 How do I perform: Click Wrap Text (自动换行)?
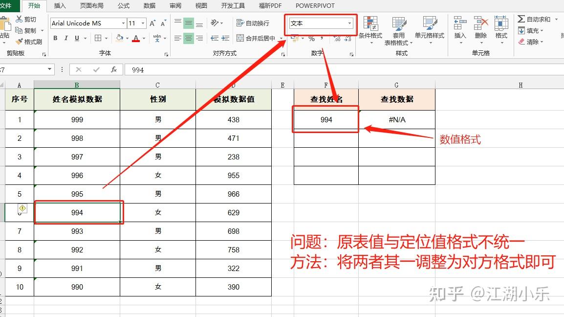253,23
